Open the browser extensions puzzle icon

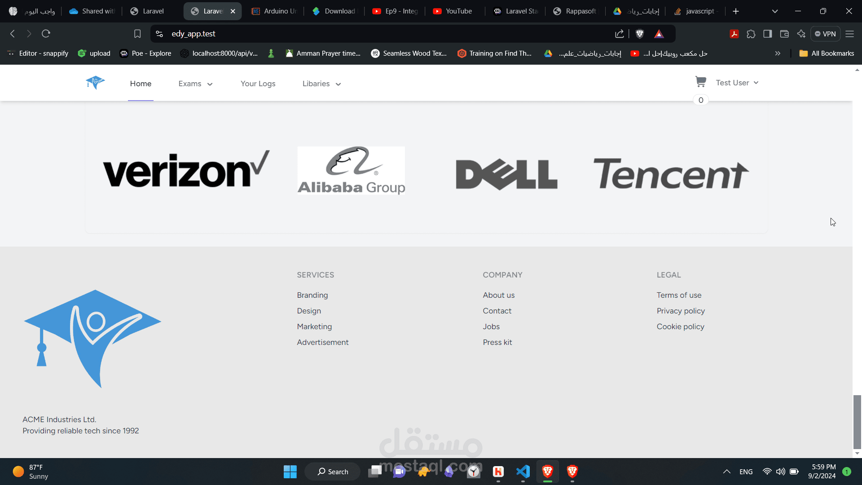pos(751,34)
